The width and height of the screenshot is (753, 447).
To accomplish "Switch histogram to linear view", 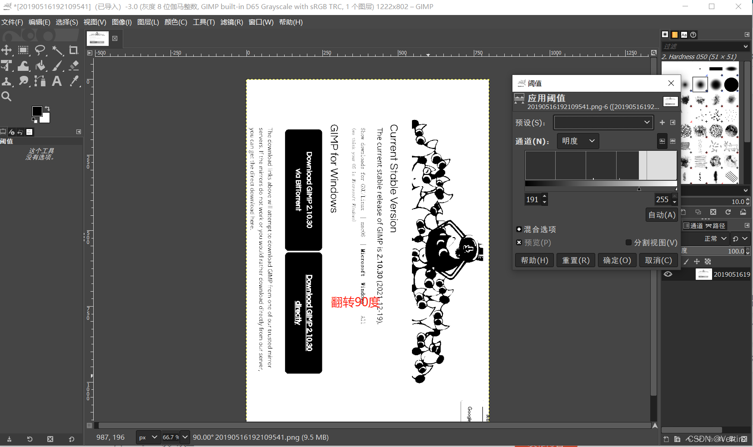I will pos(662,141).
